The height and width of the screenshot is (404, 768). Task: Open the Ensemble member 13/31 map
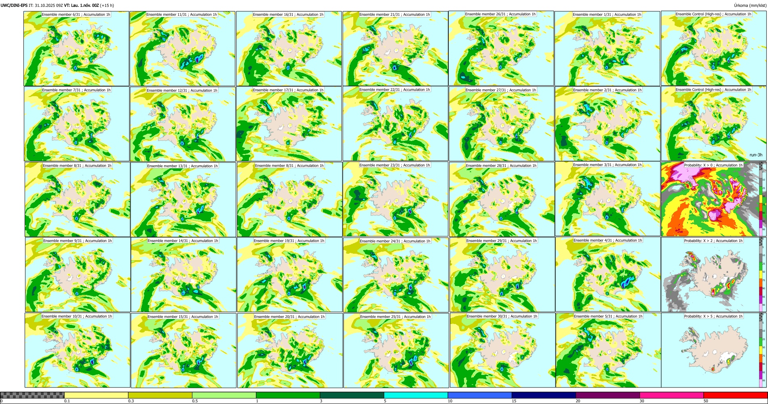pos(183,200)
